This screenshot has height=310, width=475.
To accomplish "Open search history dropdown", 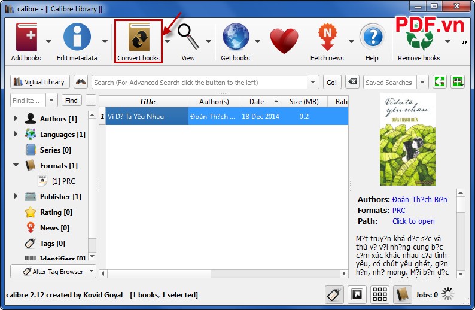I will coord(313,82).
